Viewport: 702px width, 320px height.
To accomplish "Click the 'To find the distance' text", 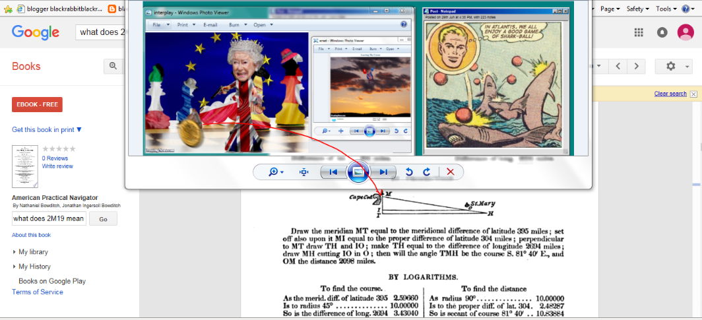I will [494, 289].
